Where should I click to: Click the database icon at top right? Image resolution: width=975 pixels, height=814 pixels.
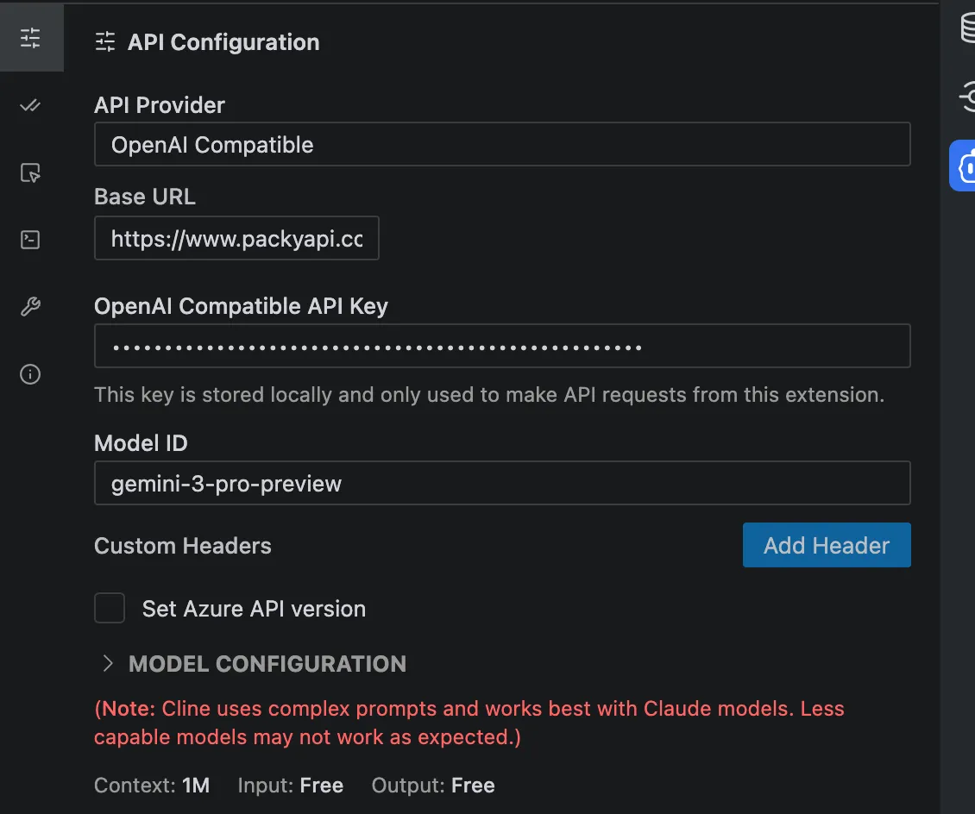(x=968, y=28)
